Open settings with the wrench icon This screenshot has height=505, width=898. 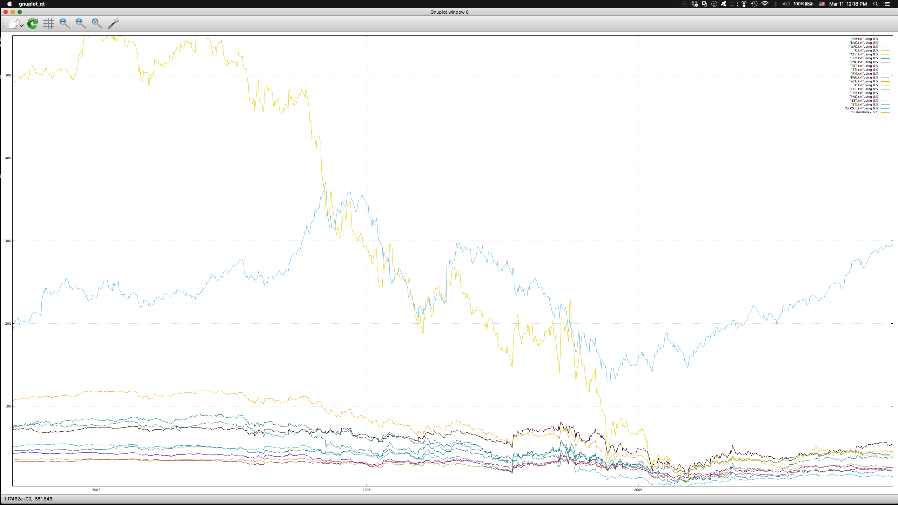(x=113, y=23)
